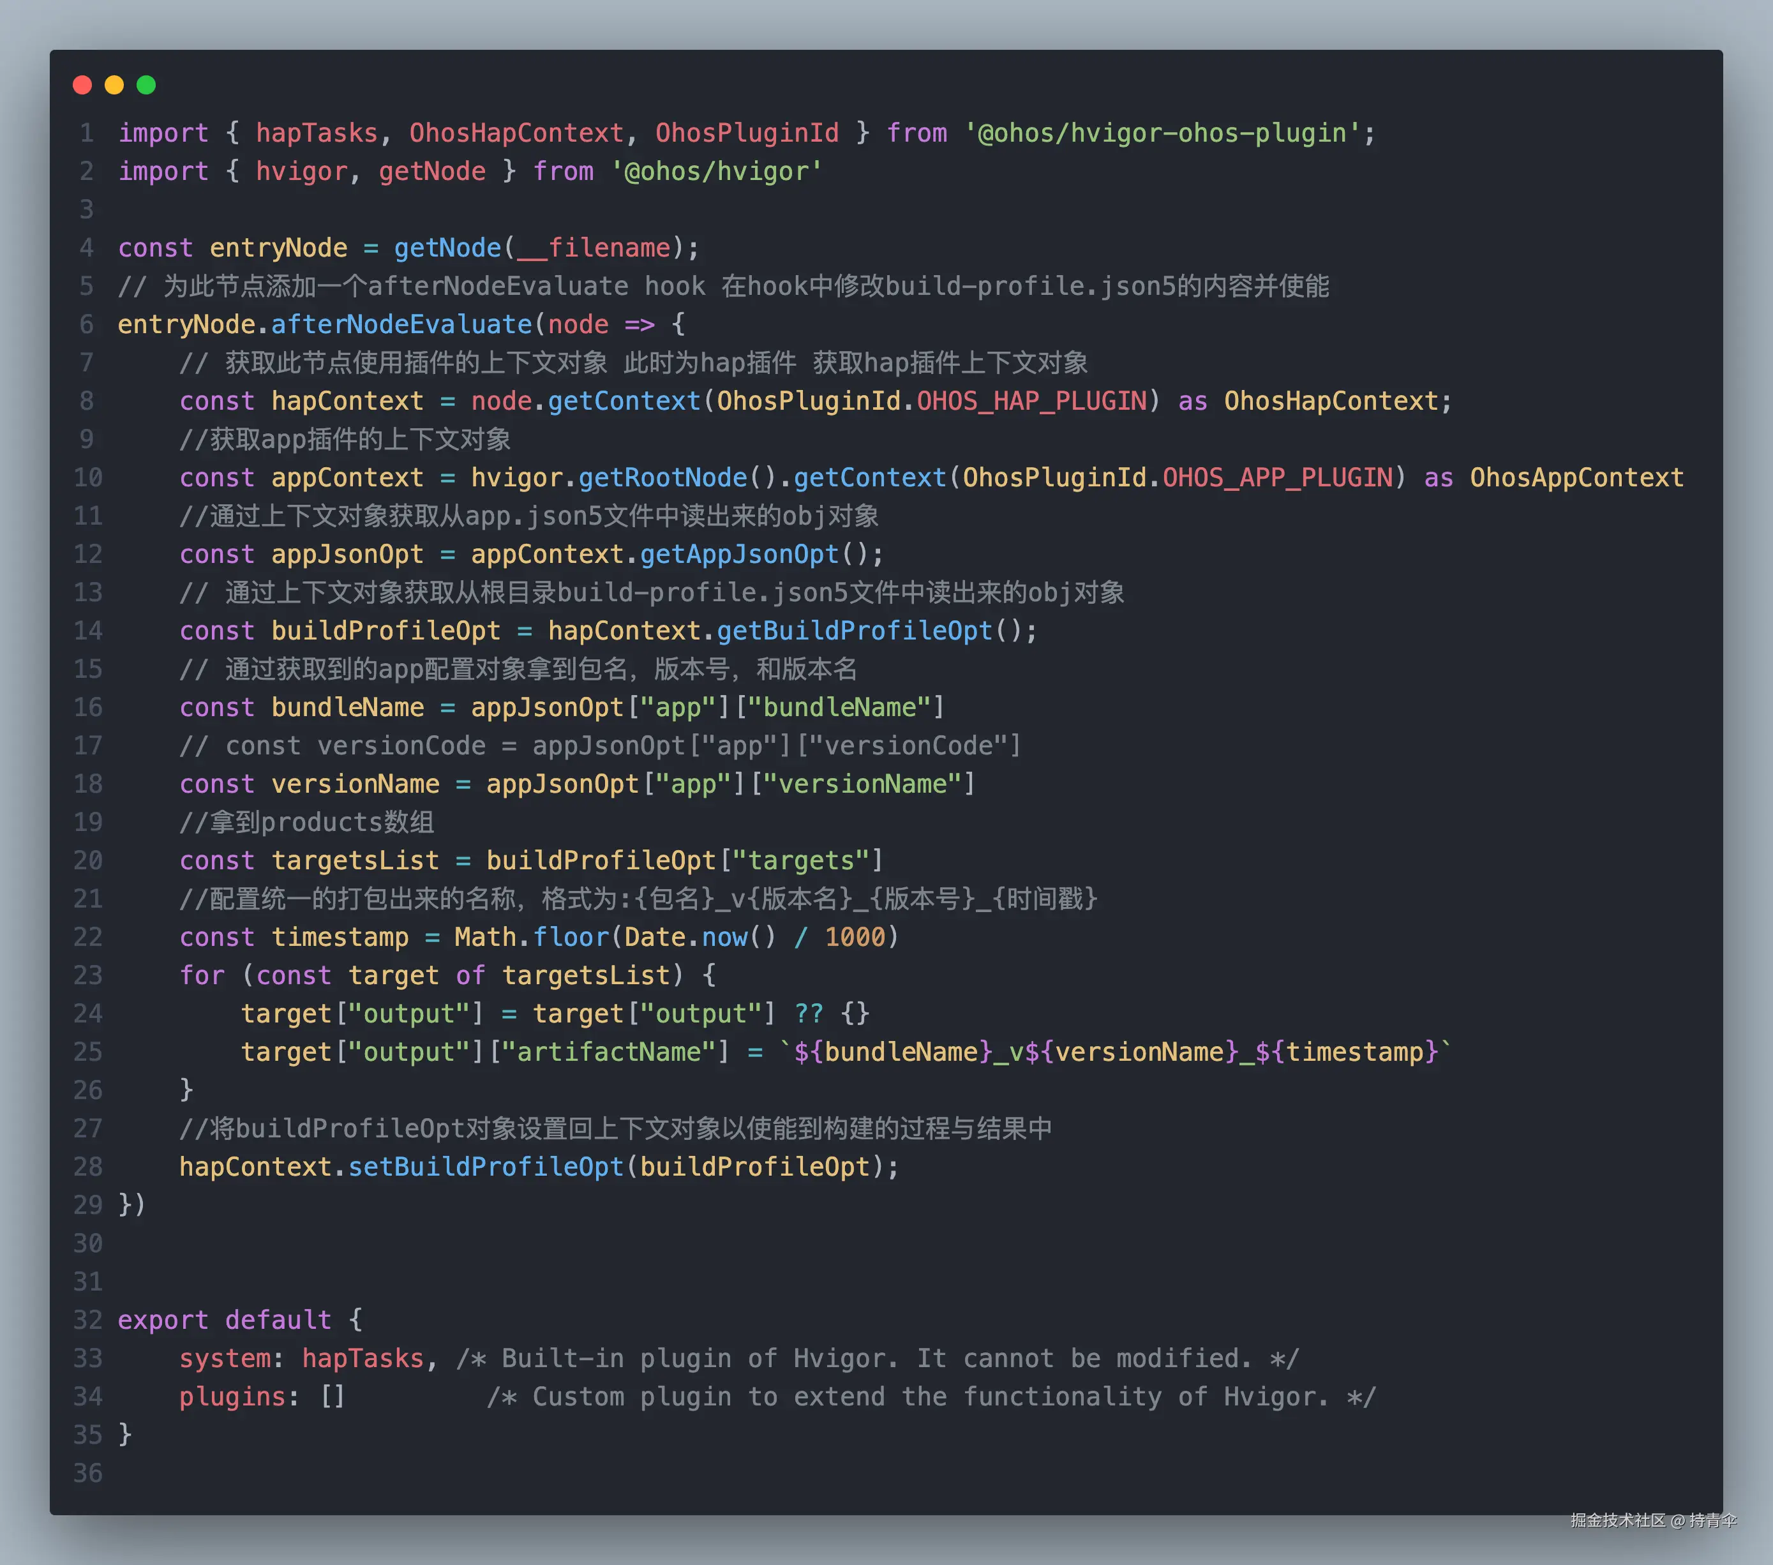1773x1565 pixels.
Task: Click the green maximize dot
Action: tap(147, 85)
